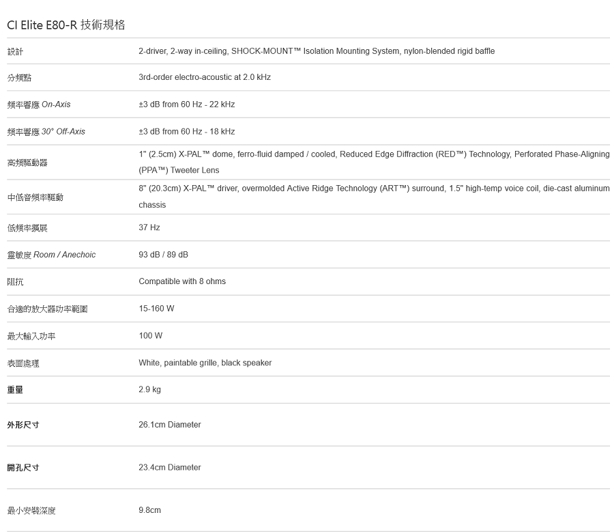
Task: Click the 15-160 W amplifier power value
Action: point(156,309)
